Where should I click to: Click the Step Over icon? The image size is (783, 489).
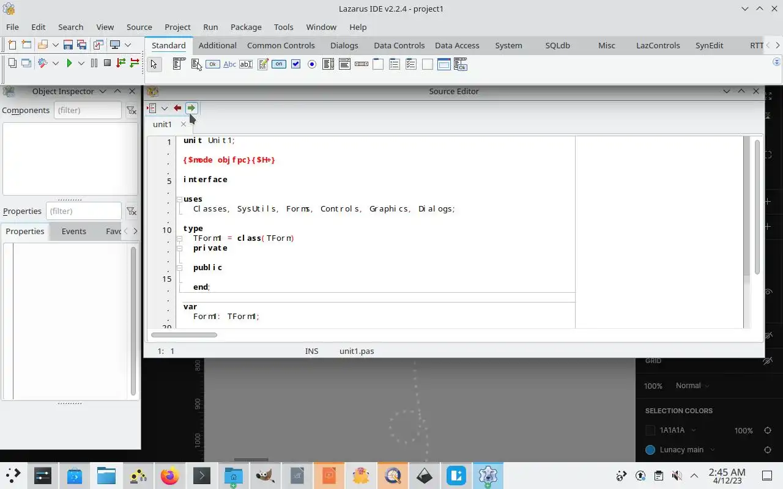pyautogui.click(x=135, y=63)
